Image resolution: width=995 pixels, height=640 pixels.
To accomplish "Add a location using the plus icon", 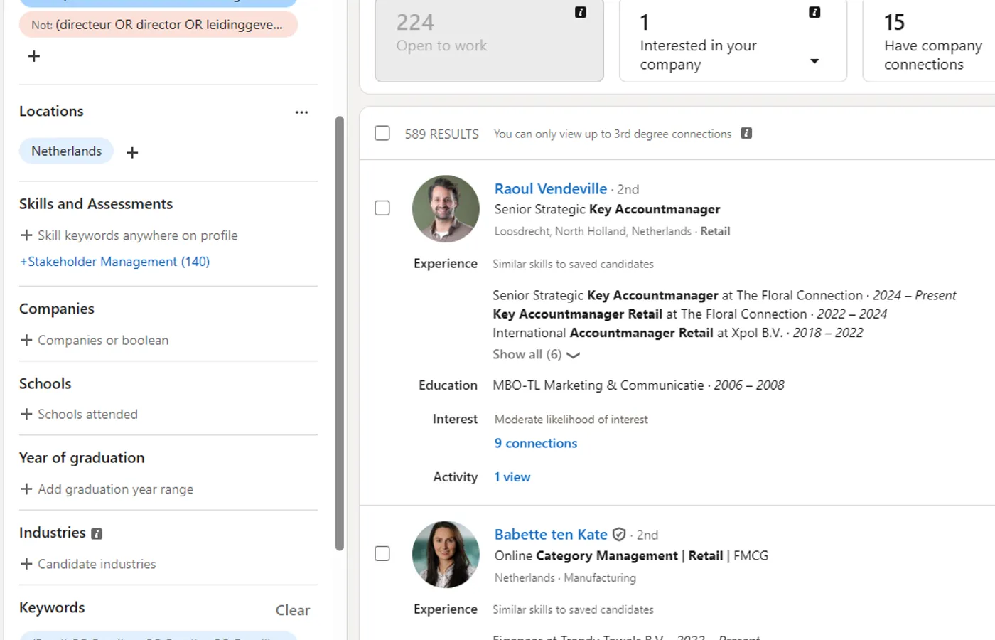I will click(132, 152).
